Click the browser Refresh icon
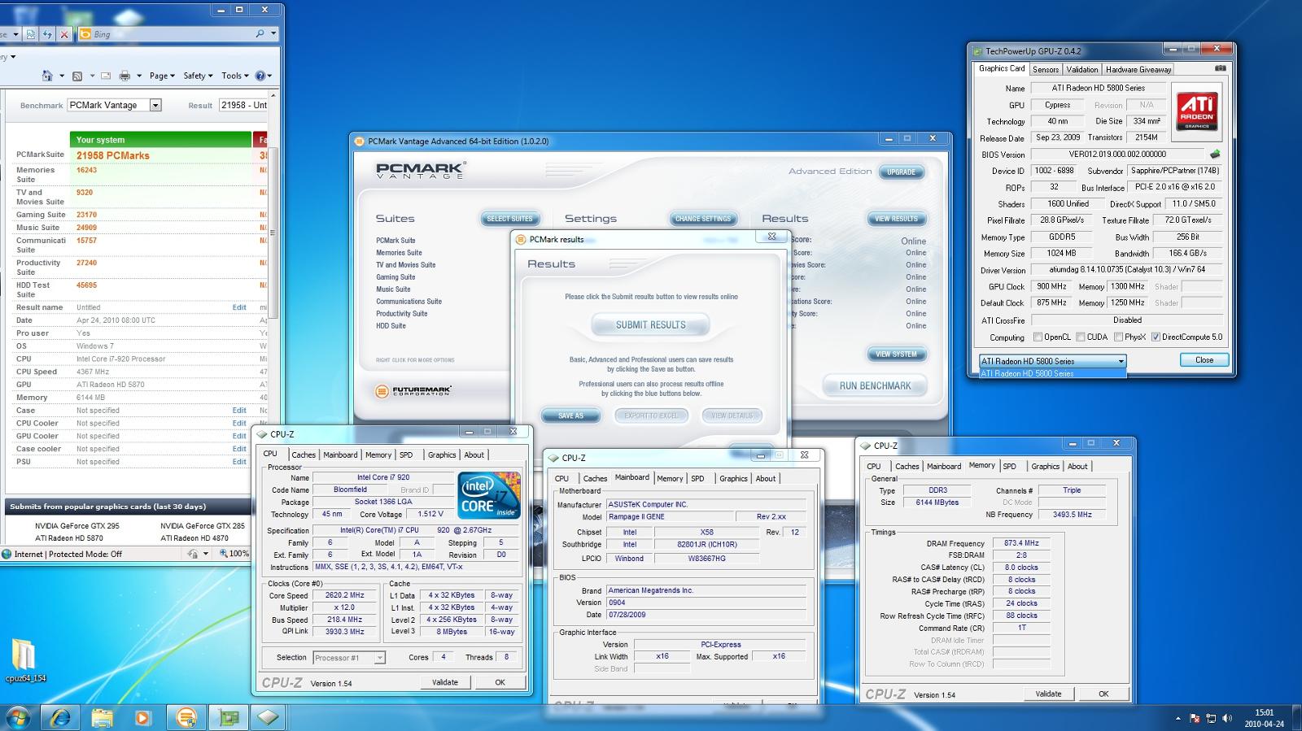 point(47,34)
